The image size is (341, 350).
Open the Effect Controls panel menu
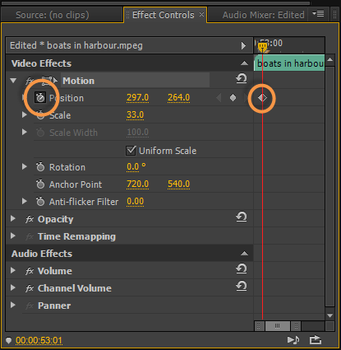[x=318, y=14]
